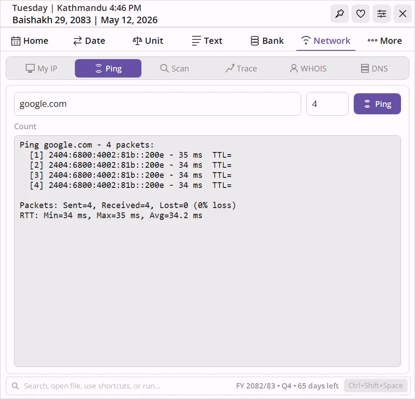Viewport: 415px width, 399px height.
Task: Click the 'Ping google.com - 4 packets' header line
Action: 87,145
